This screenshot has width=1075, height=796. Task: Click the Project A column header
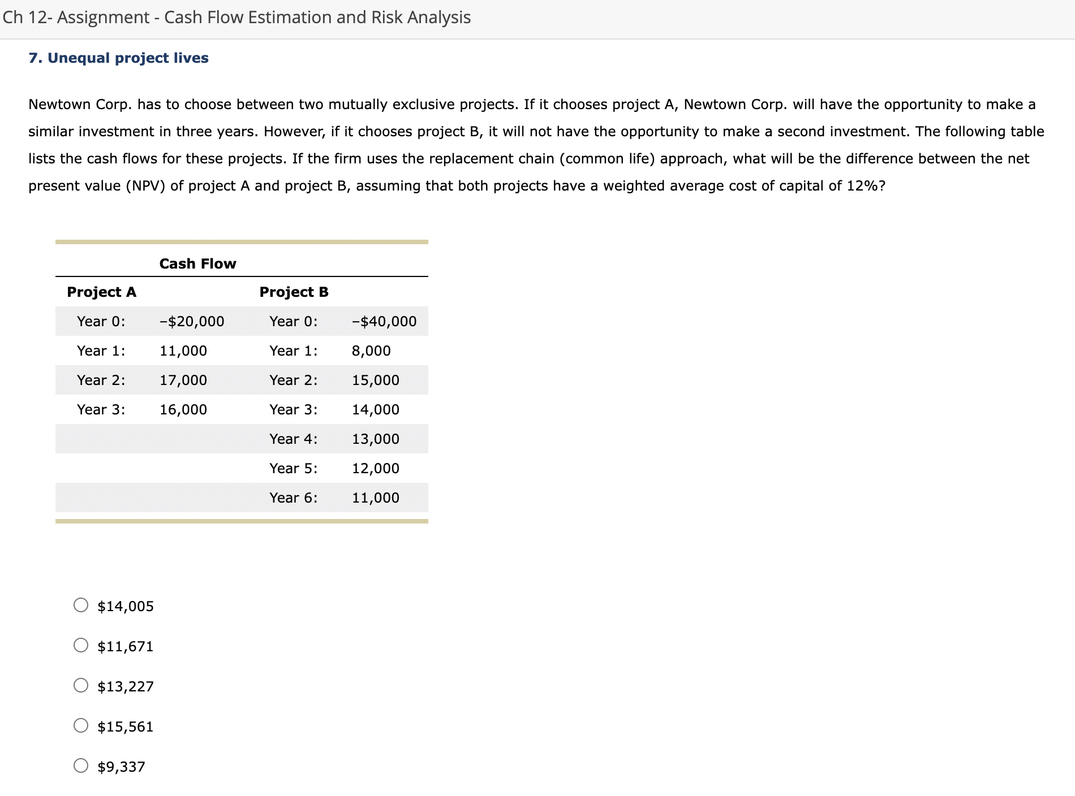tap(101, 292)
